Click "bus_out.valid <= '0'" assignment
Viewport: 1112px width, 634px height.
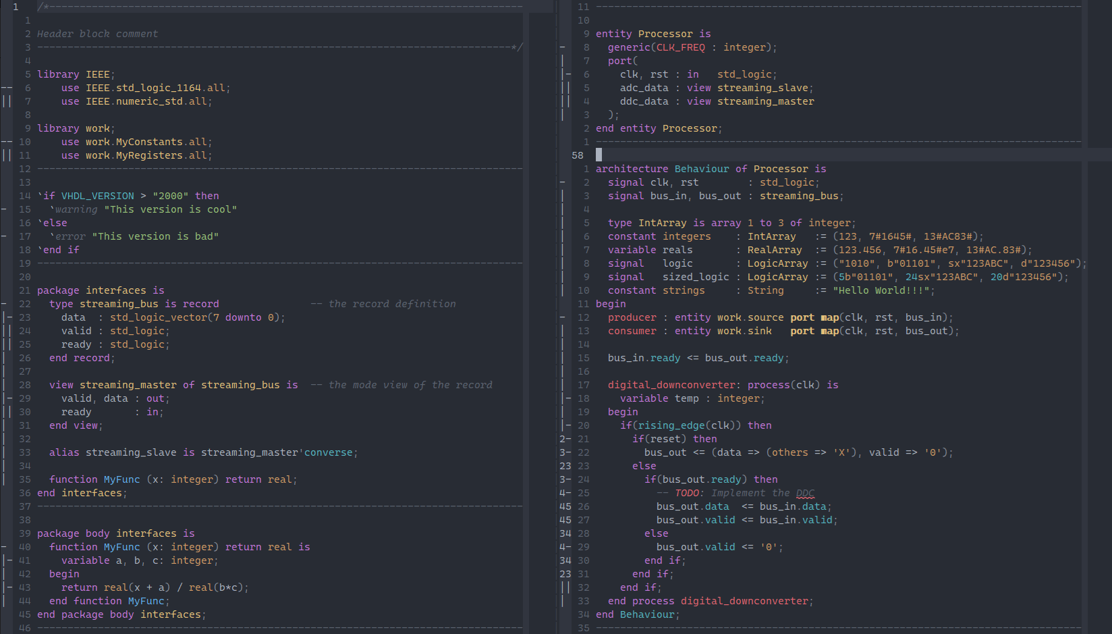coord(720,547)
